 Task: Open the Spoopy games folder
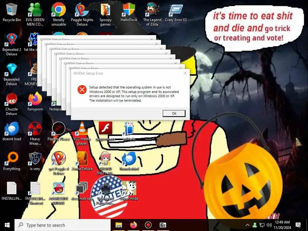(x=106, y=14)
